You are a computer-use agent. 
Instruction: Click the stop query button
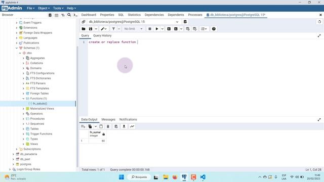click(x=150, y=29)
